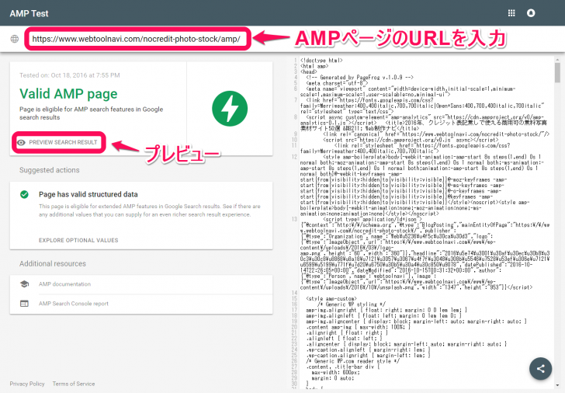Open the Terms of Service link
This screenshot has width=565, height=393.
[x=74, y=384]
